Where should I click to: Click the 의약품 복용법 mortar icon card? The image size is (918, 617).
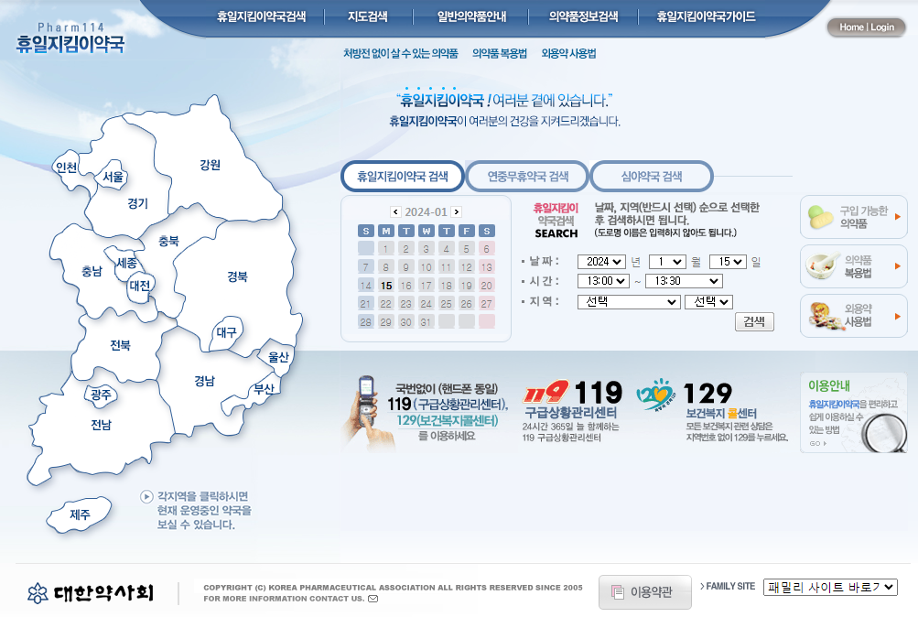(x=854, y=266)
